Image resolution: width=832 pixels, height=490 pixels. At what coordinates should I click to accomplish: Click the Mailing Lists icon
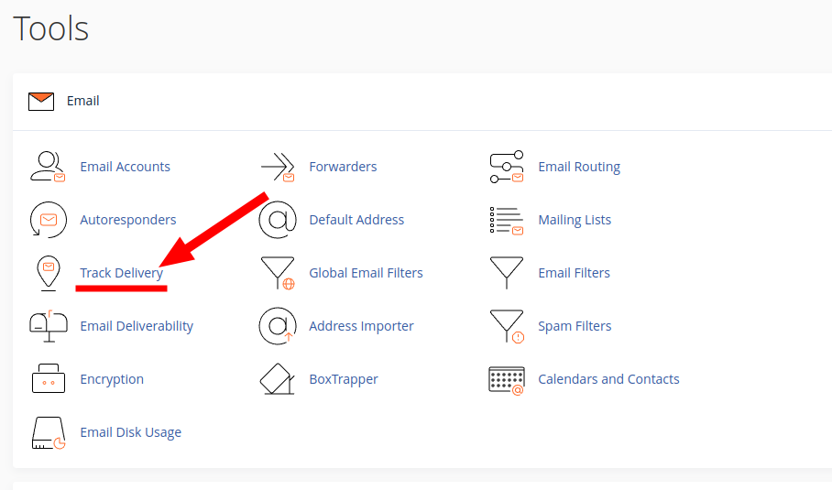tap(507, 220)
